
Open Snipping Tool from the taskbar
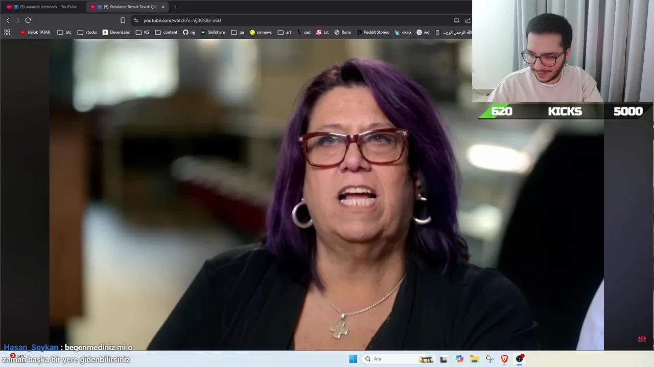489,359
